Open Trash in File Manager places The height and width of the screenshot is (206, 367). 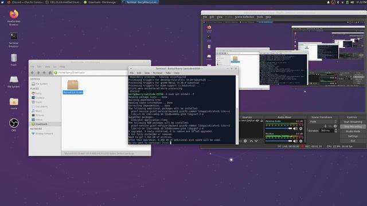[x=37, y=102]
